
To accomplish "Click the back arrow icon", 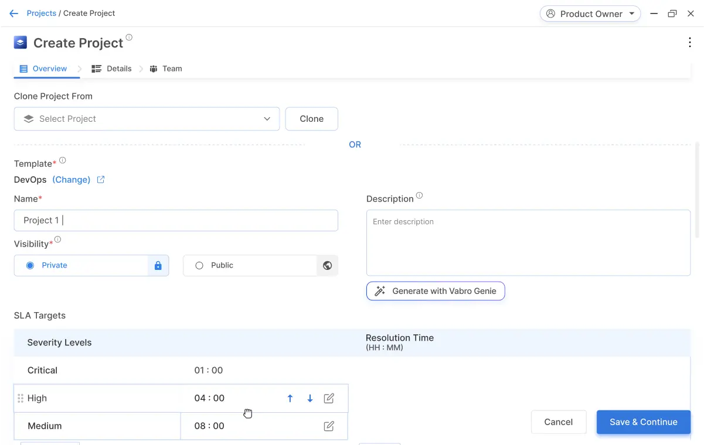I will [x=14, y=13].
